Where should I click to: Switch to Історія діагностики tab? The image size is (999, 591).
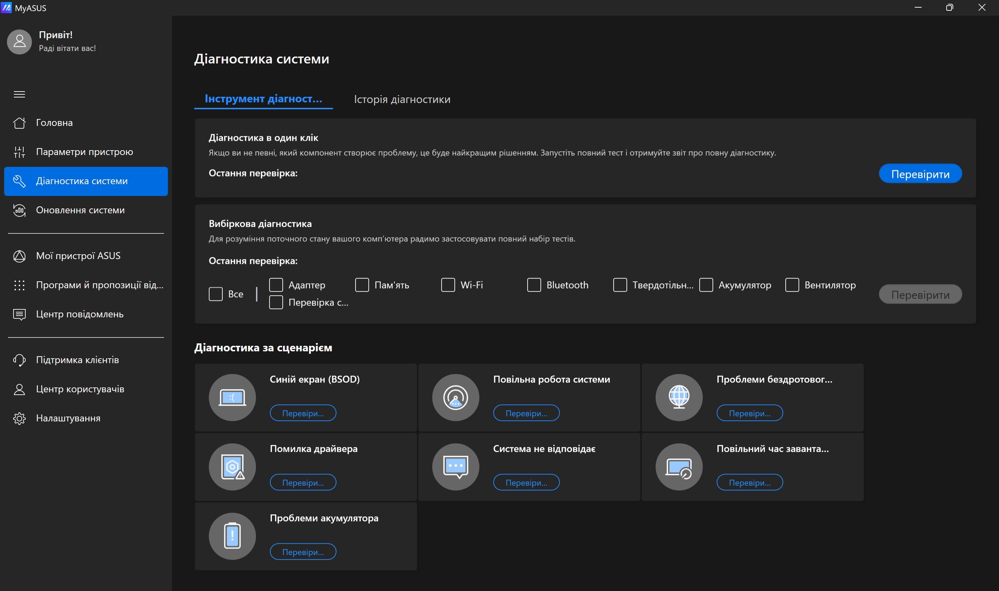pyautogui.click(x=402, y=99)
